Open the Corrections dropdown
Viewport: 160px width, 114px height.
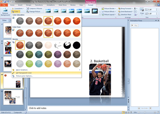point(18,9)
